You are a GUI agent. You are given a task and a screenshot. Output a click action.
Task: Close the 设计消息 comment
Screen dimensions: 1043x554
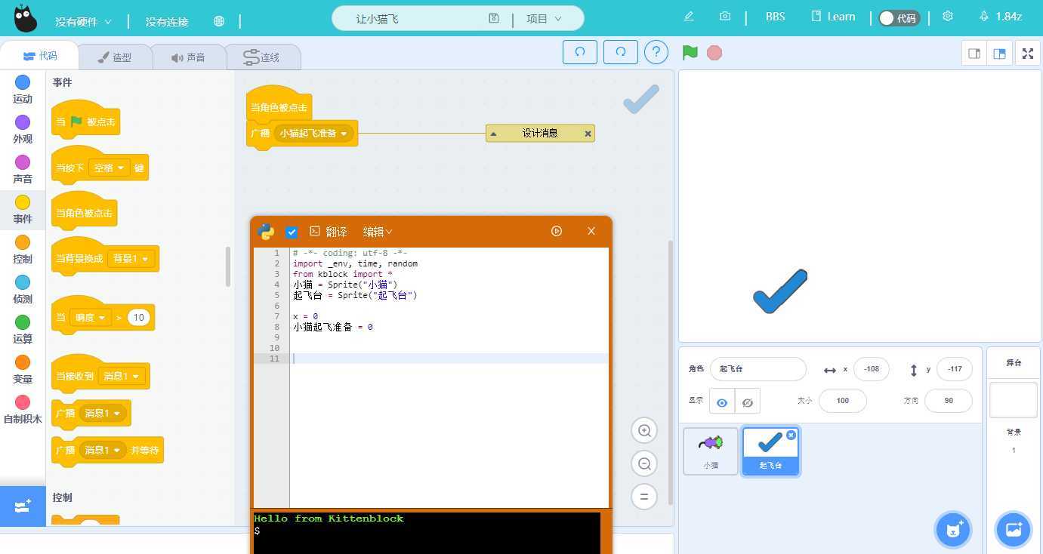[588, 134]
